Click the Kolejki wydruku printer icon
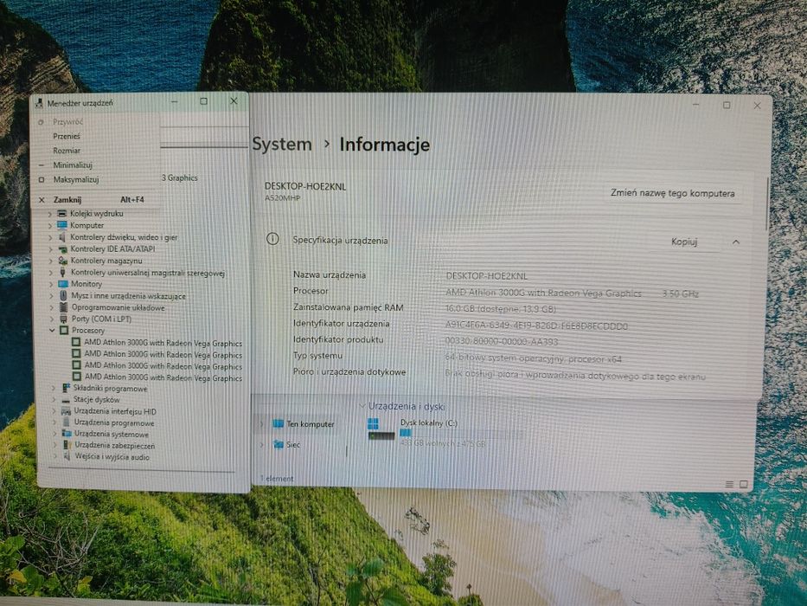The height and width of the screenshot is (606, 807). pos(62,213)
